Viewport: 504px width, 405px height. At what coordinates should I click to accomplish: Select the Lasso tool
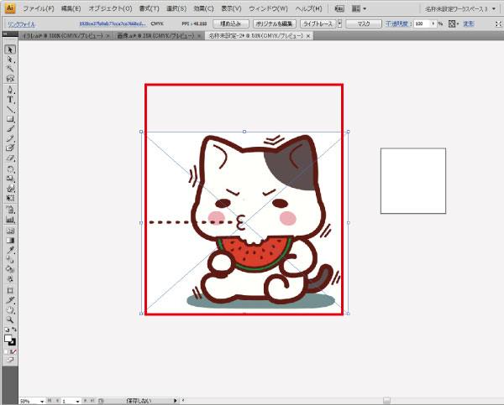pos(10,78)
